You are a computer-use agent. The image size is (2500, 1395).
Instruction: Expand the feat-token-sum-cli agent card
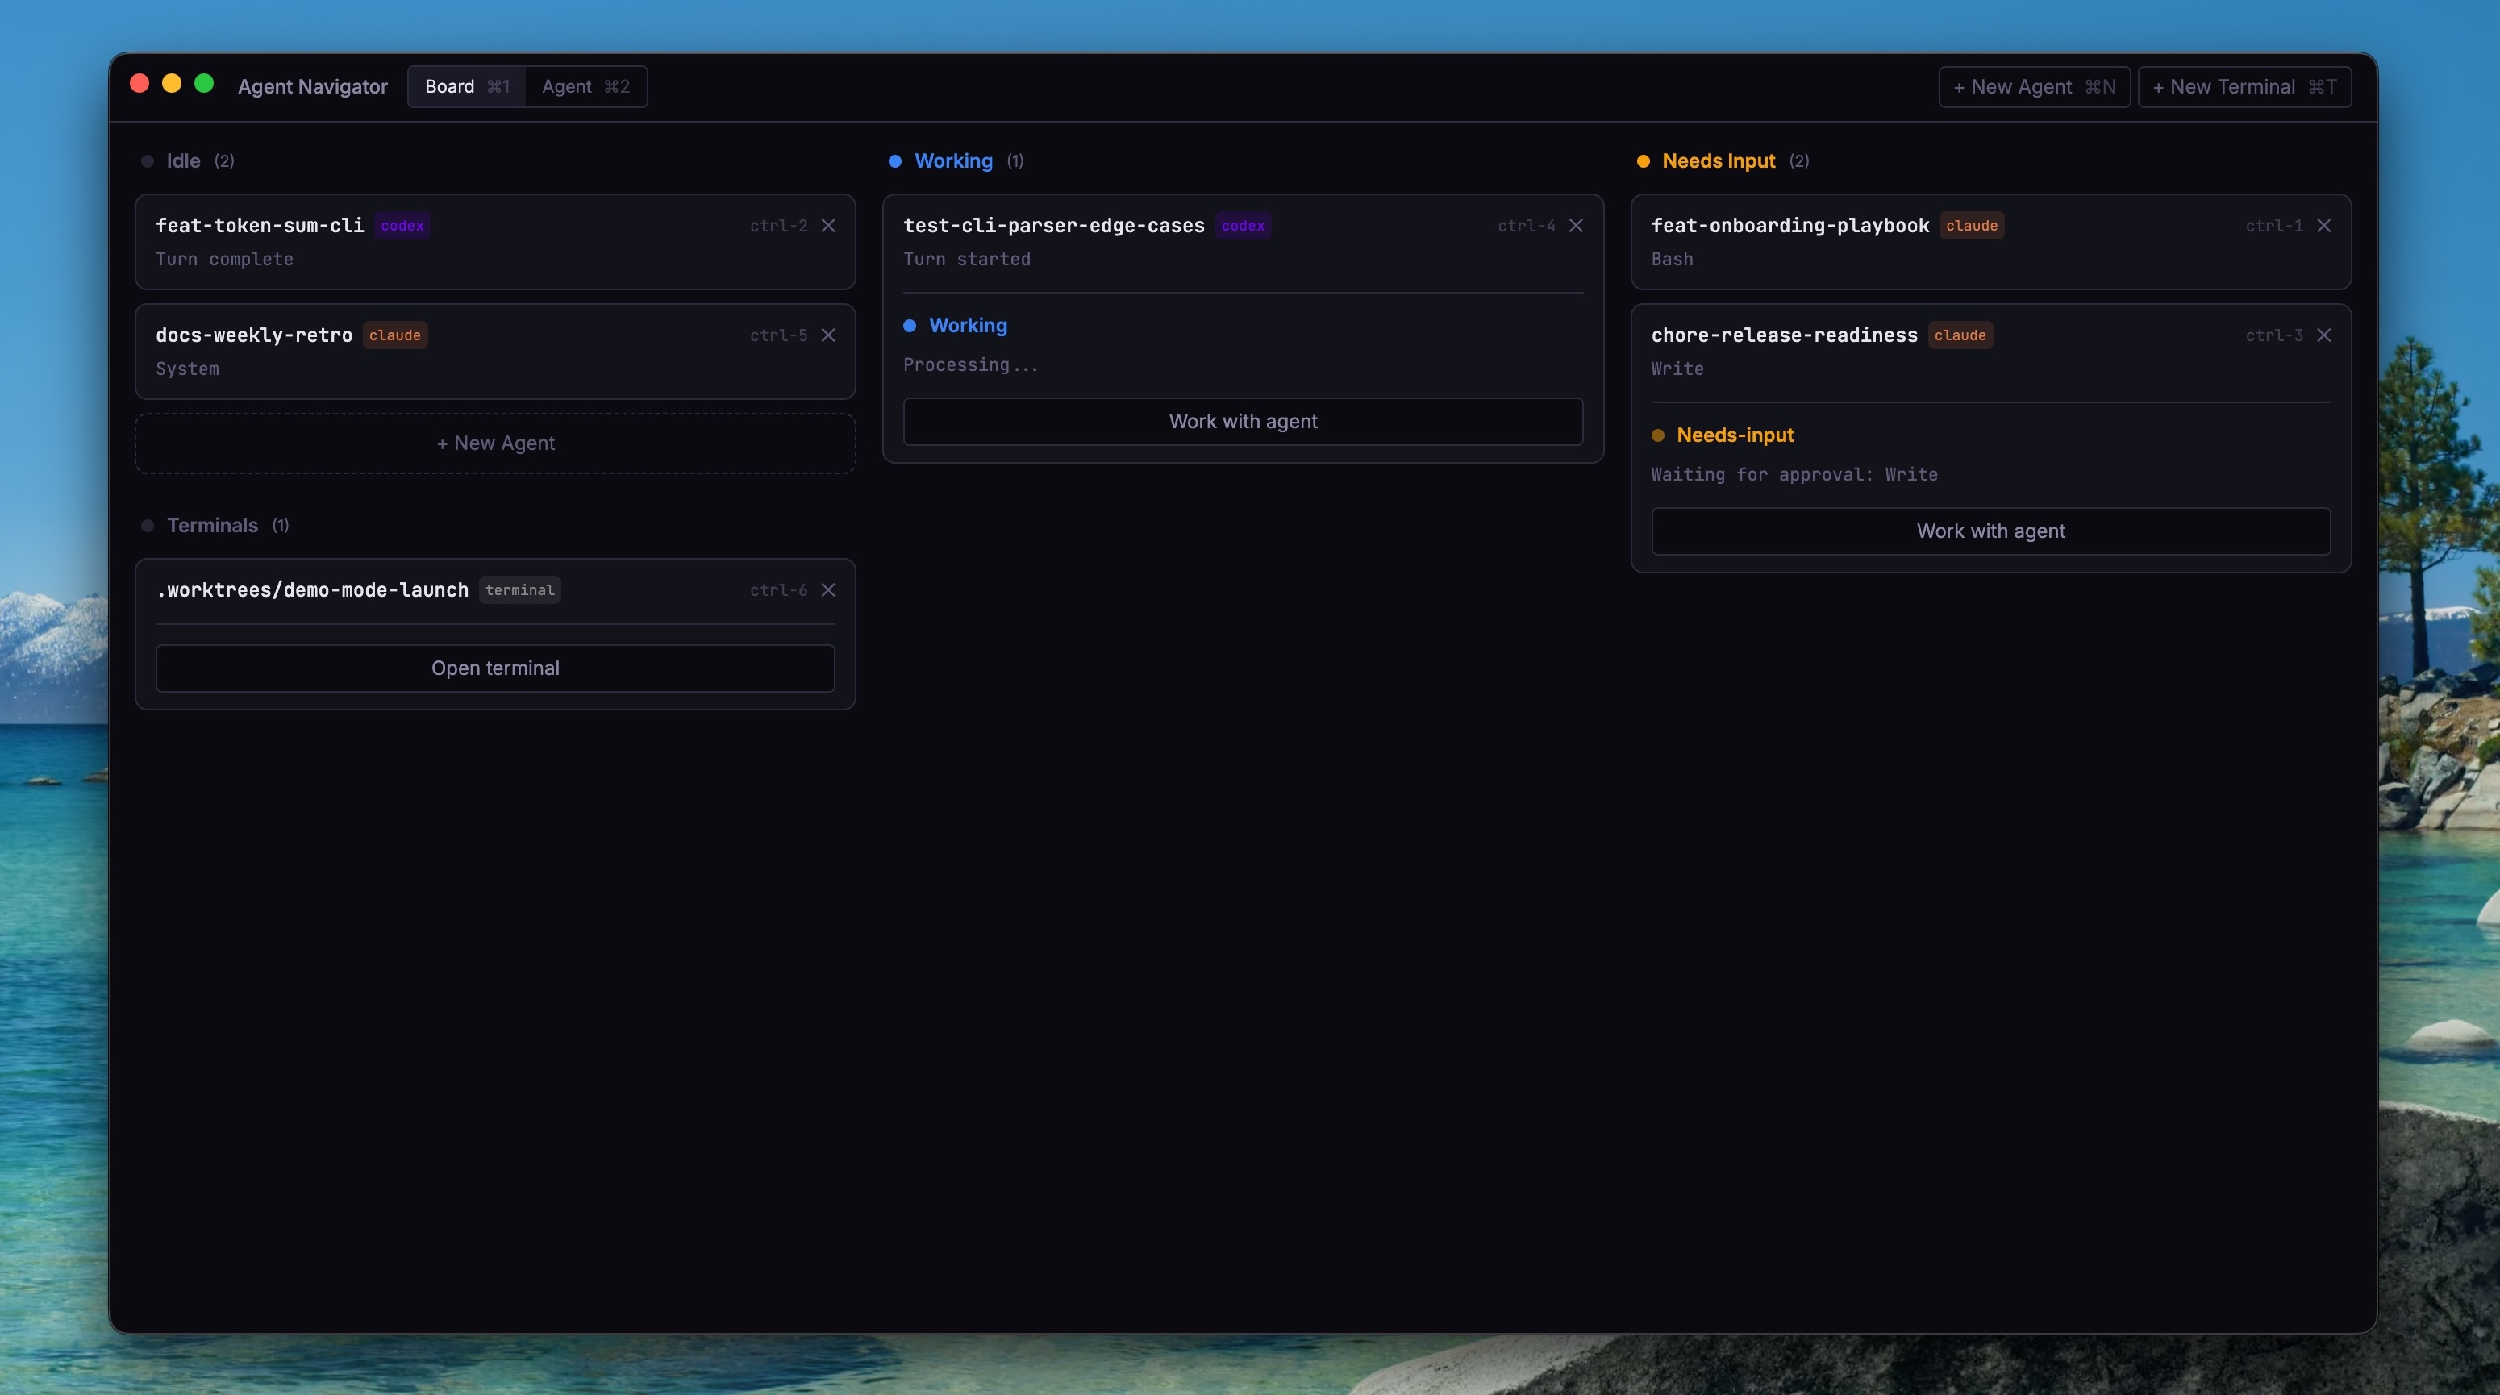coord(259,226)
